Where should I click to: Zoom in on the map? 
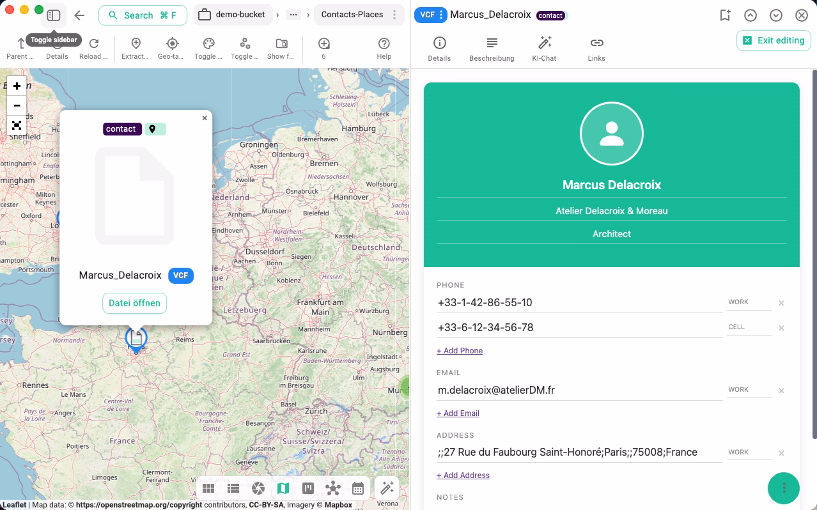[x=17, y=86]
